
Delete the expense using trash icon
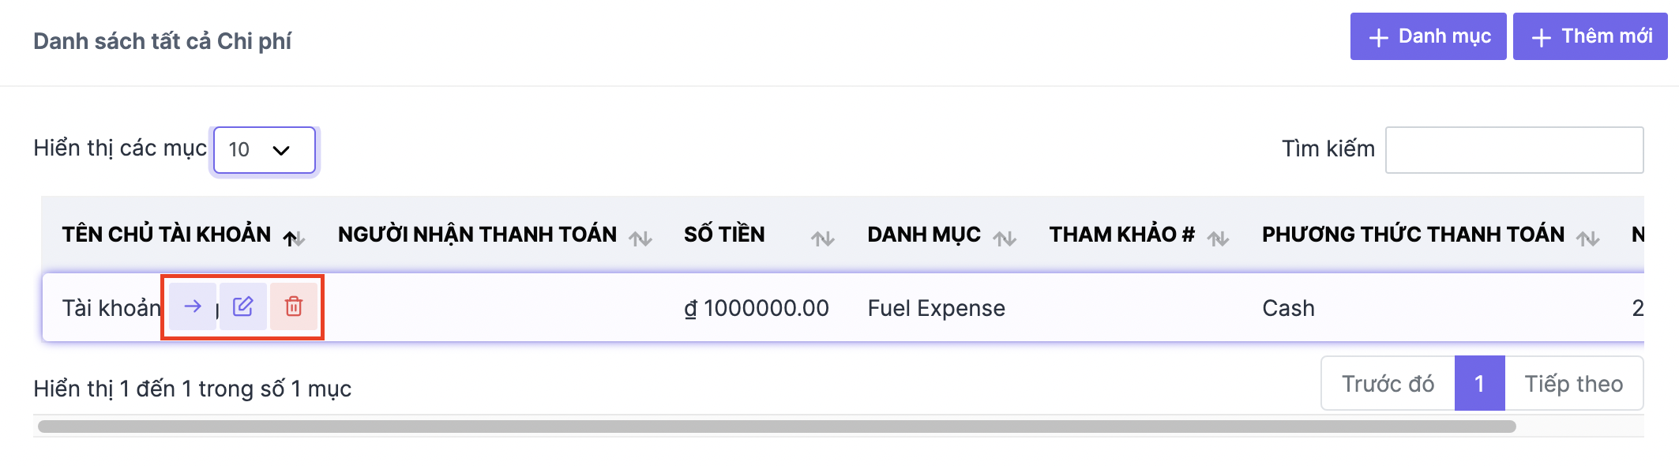click(294, 306)
